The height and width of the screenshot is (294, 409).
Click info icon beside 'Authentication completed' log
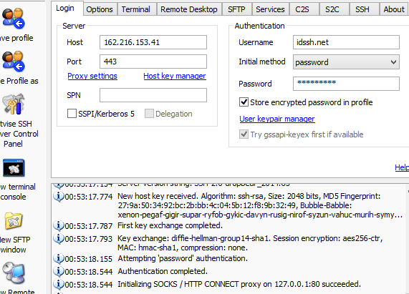[x=59, y=271]
